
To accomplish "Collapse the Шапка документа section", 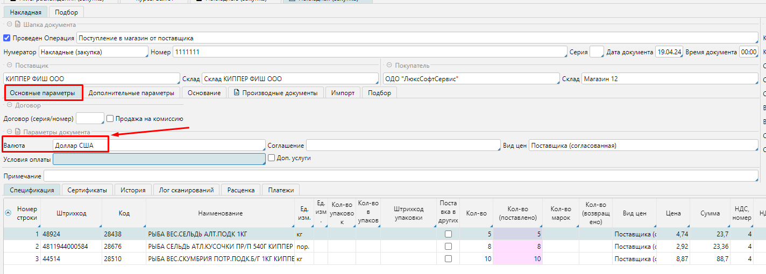I will coord(9,25).
